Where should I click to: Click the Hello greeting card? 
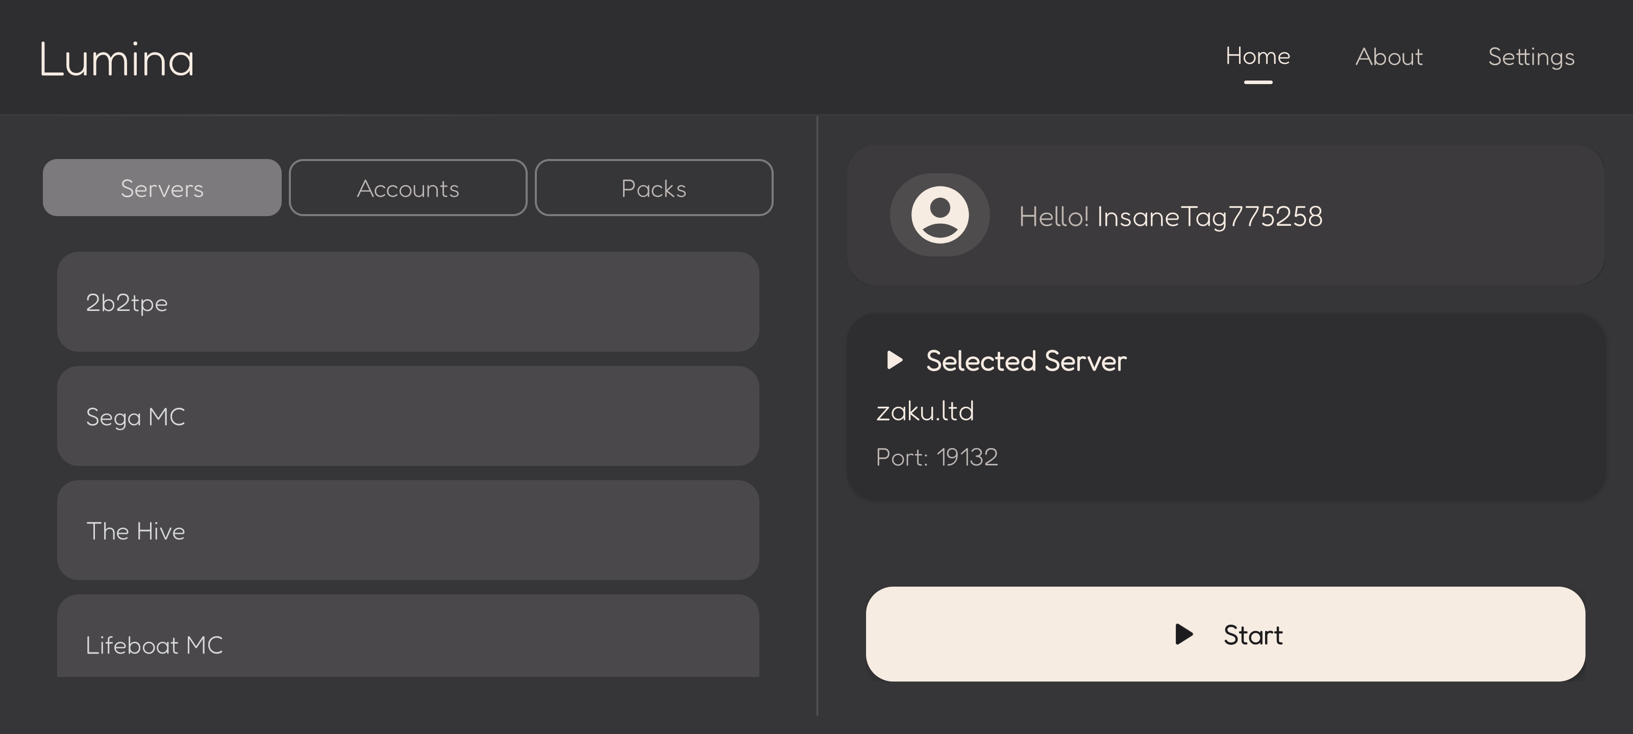pos(1225,215)
